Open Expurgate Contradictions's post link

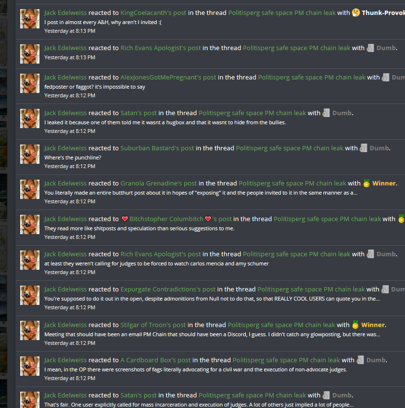pos(168,289)
